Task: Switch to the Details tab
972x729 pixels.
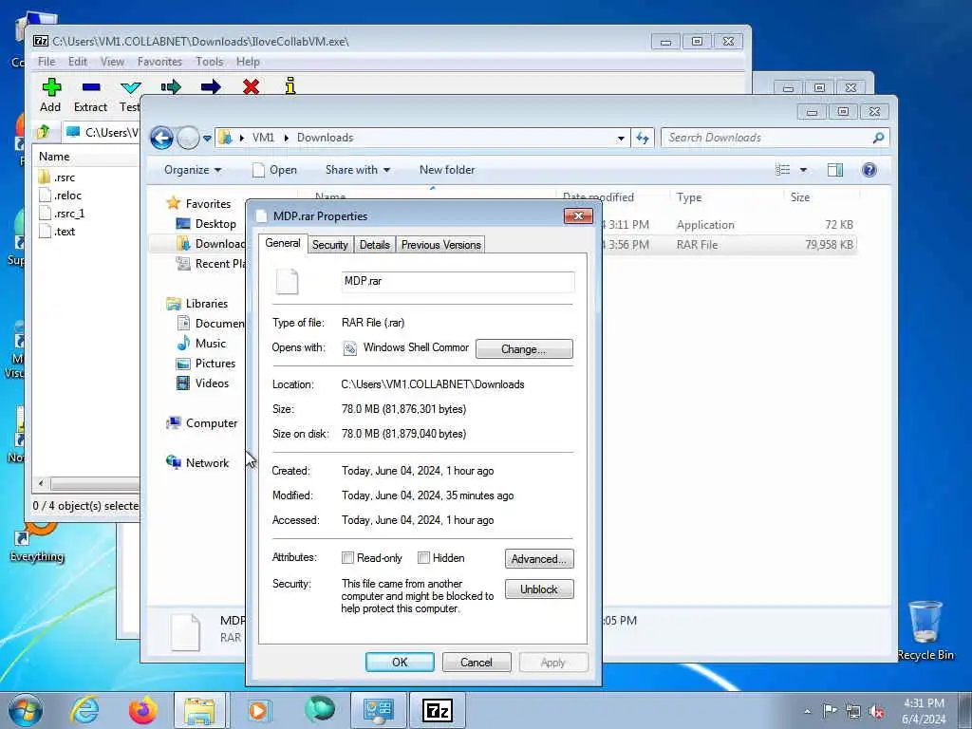Action: point(374,245)
